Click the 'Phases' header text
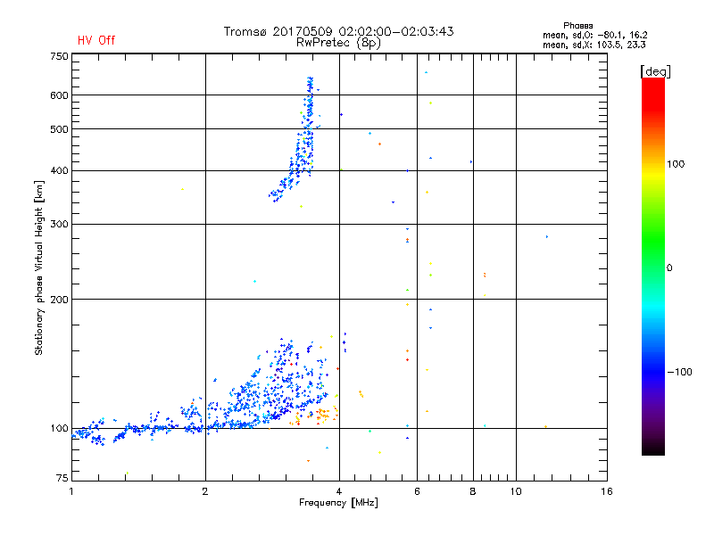Image resolution: width=714 pixels, height=535 pixels. coord(577,26)
